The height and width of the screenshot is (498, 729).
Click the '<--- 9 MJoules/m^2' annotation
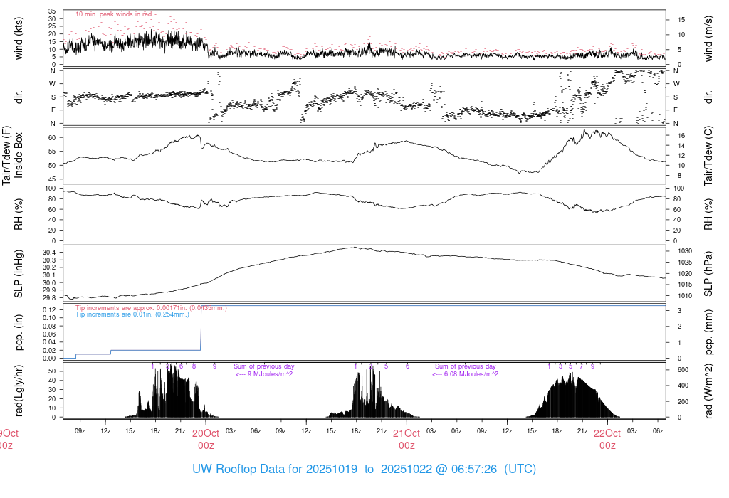[264, 374]
